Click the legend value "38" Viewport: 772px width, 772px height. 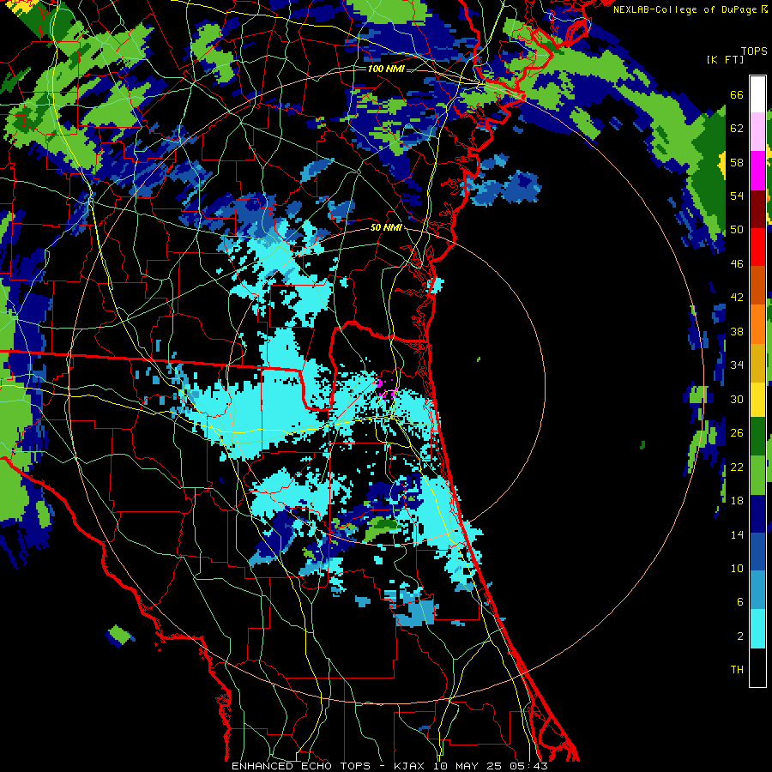pos(737,331)
